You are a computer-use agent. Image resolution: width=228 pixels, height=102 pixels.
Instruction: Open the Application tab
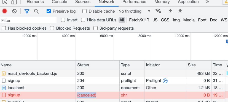188,2
